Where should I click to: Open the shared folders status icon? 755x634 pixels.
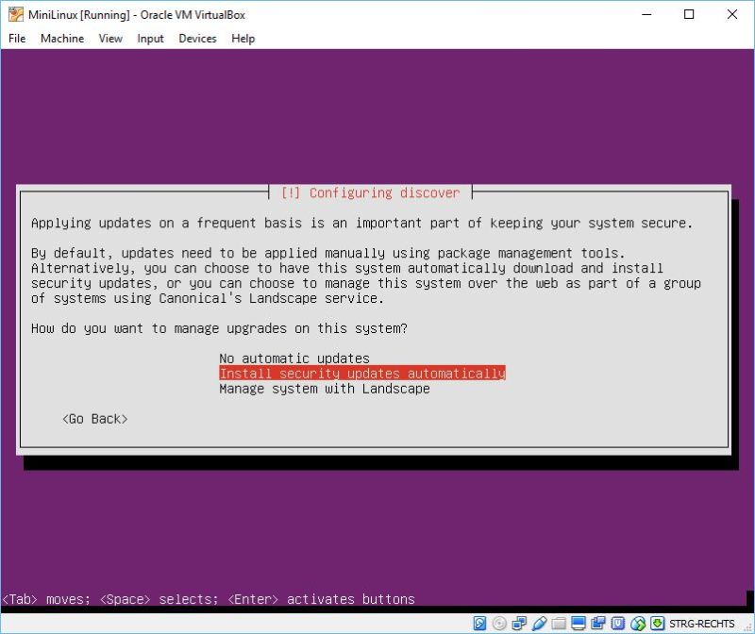tap(559, 624)
